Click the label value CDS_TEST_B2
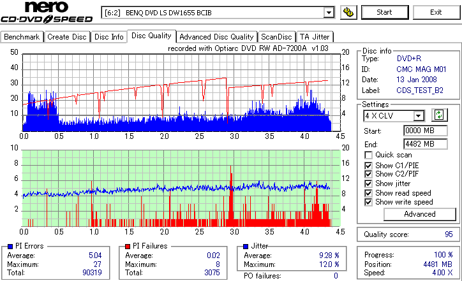 (x=420, y=90)
